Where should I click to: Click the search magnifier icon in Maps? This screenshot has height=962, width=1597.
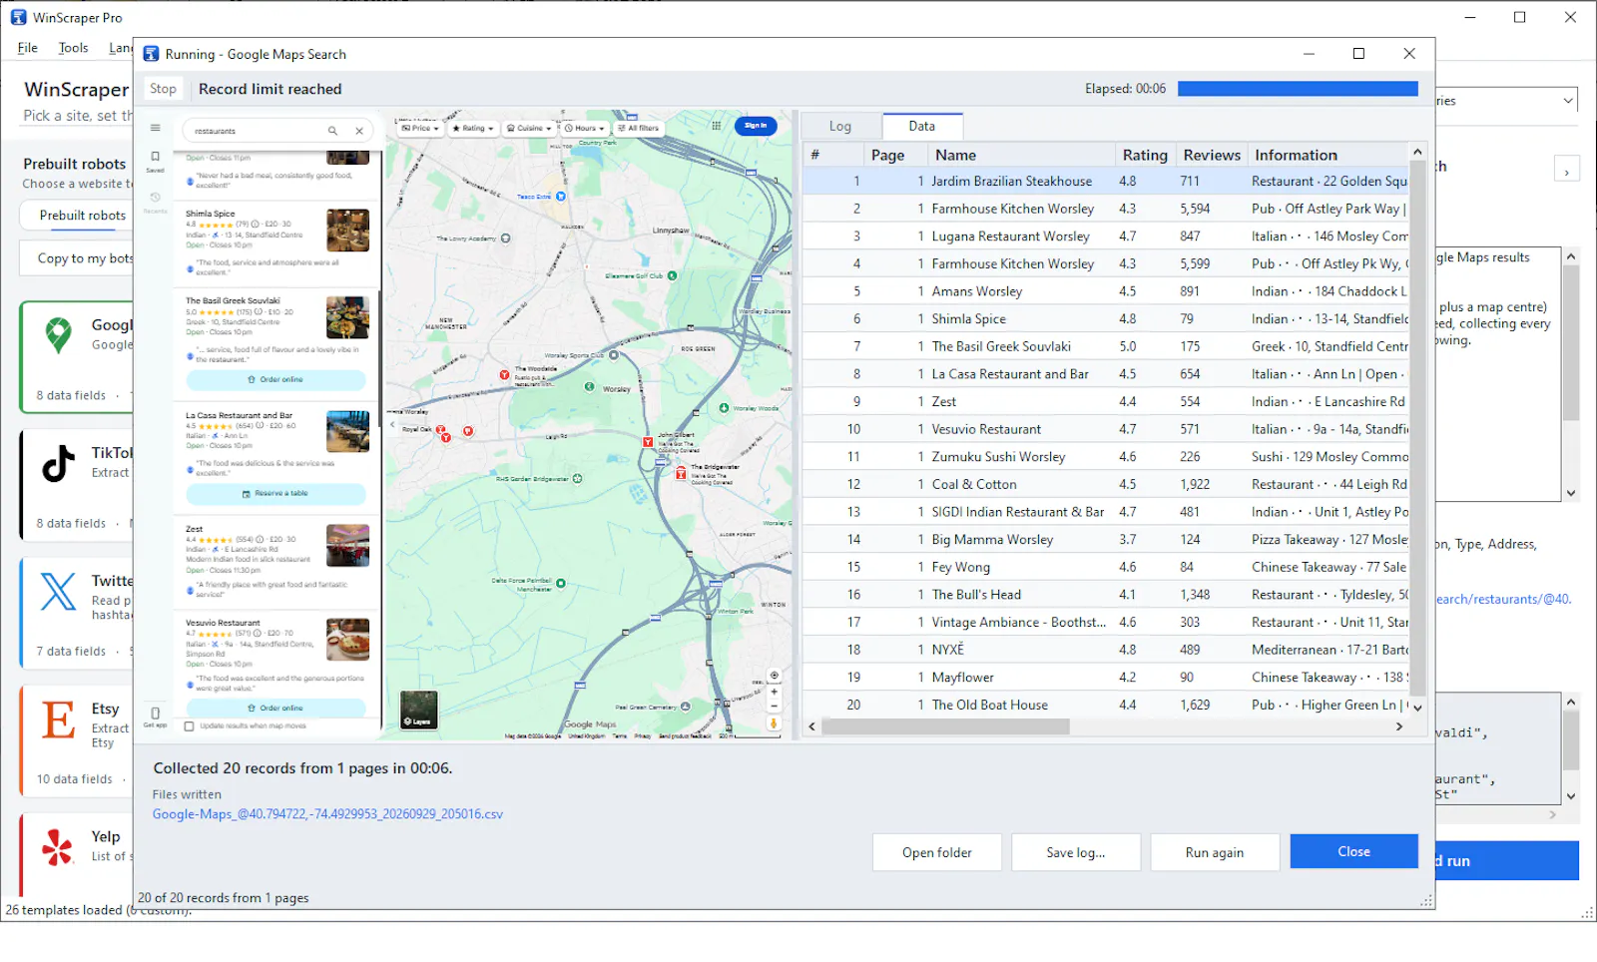pyautogui.click(x=332, y=131)
